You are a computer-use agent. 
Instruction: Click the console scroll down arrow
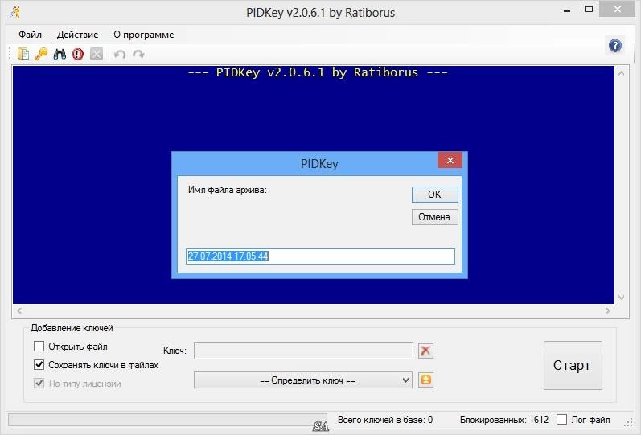pos(622,298)
